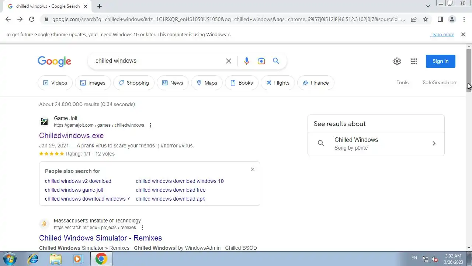Viewport: 472px width, 266px height.
Task: Launch Internet Explorer from the taskbar
Action: tap(33, 259)
